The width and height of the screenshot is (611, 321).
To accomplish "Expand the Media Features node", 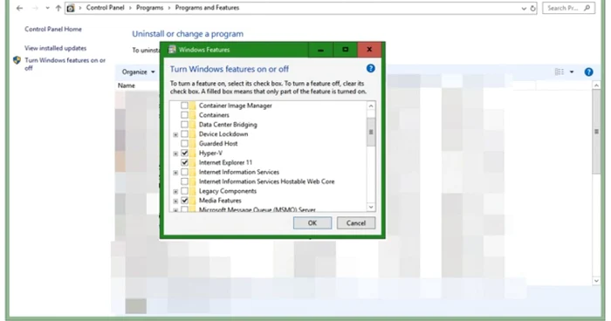I will pyautogui.click(x=175, y=201).
